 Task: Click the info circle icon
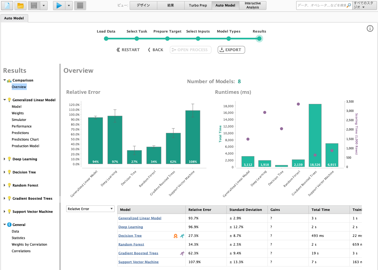click(x=370, y=28)
